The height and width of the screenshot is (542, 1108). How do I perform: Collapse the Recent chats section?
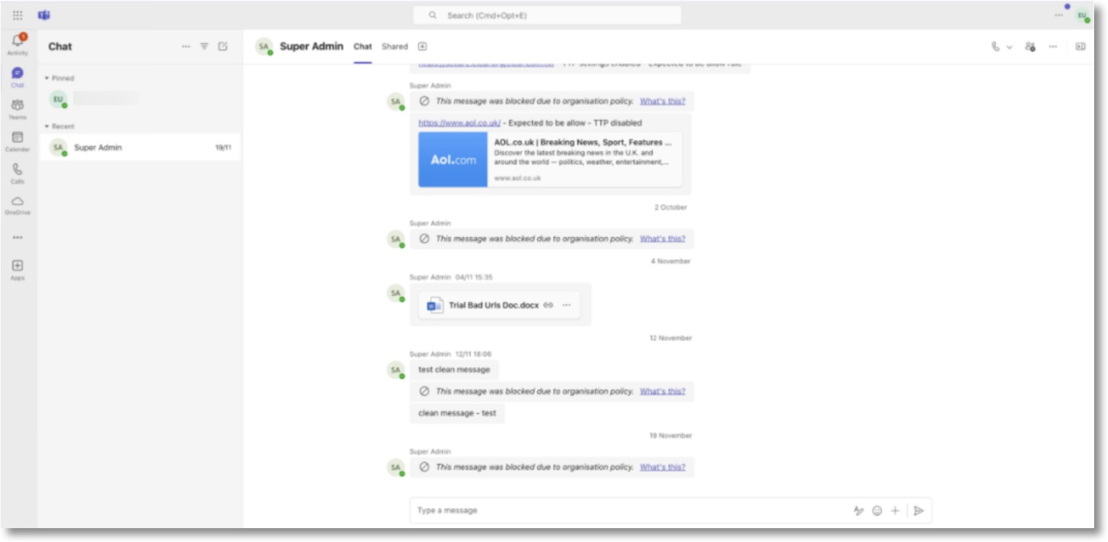49,126
